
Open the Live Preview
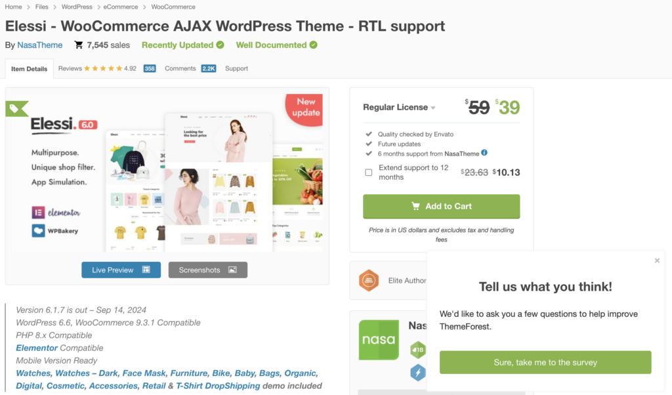pos(121,270)
